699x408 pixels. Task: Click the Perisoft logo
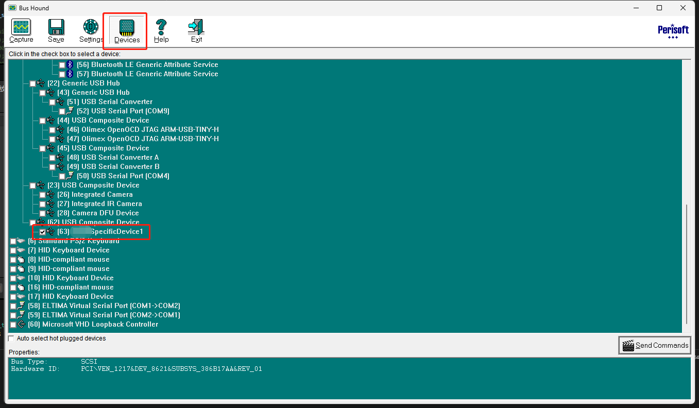(x=673, y=31)
